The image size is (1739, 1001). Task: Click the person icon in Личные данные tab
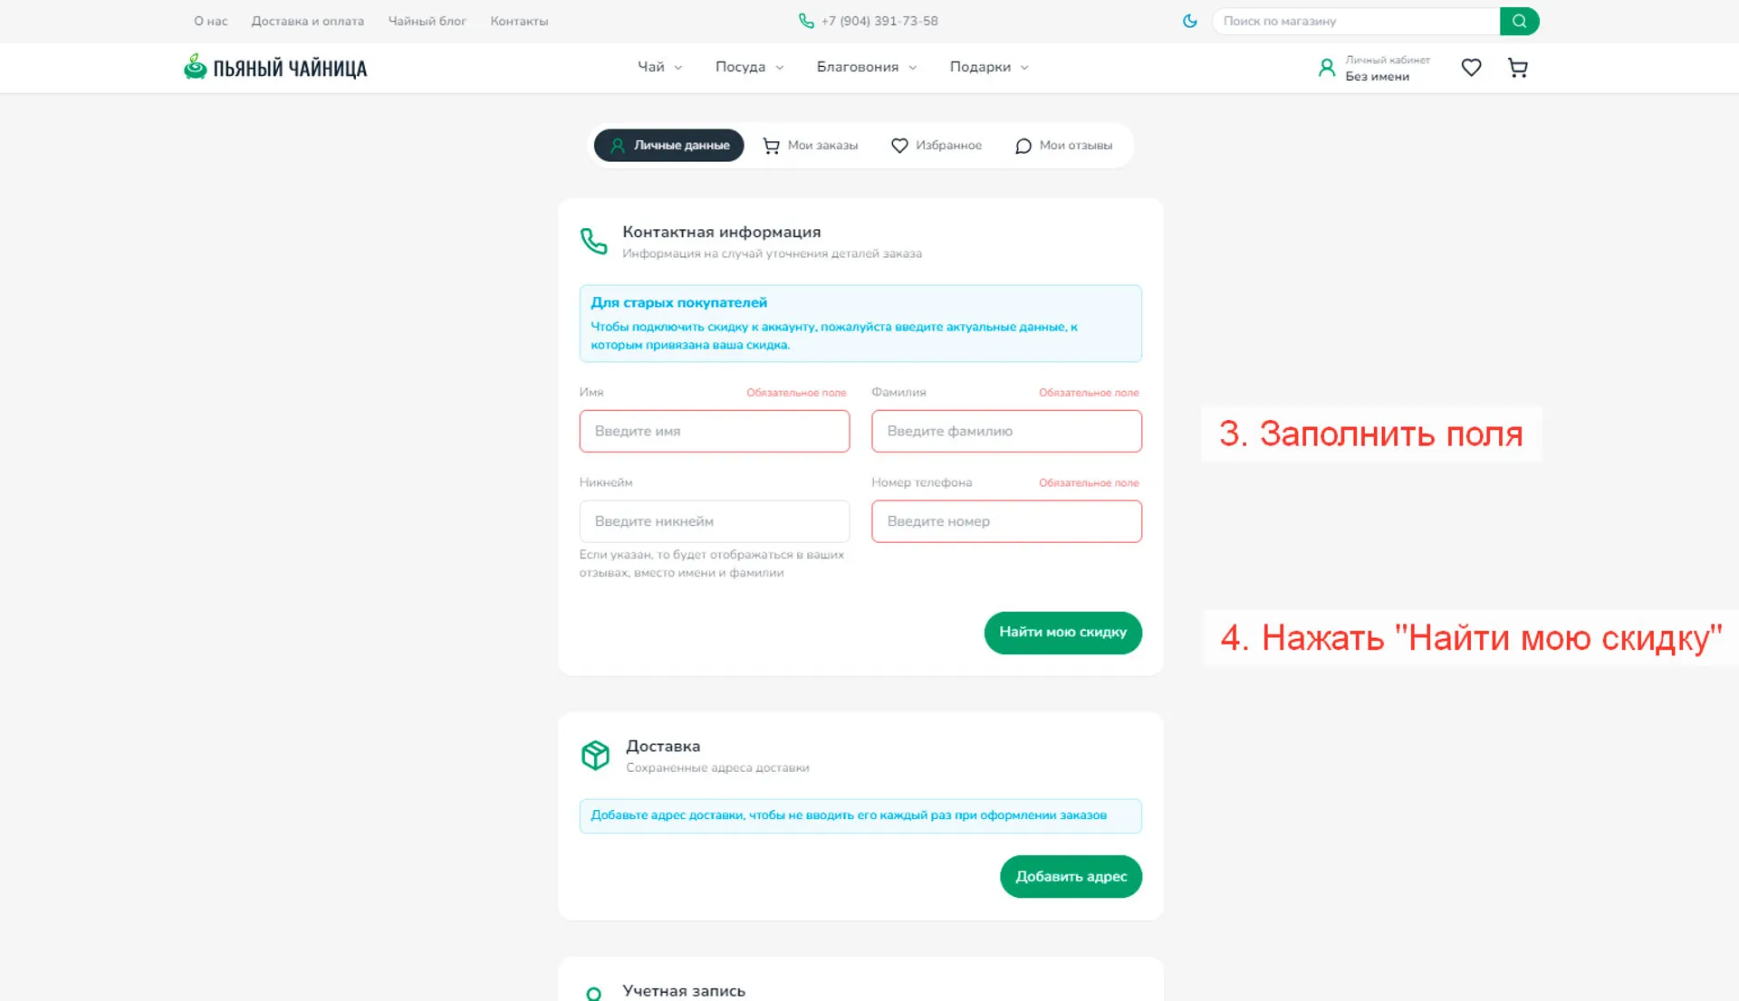(618, 146)
